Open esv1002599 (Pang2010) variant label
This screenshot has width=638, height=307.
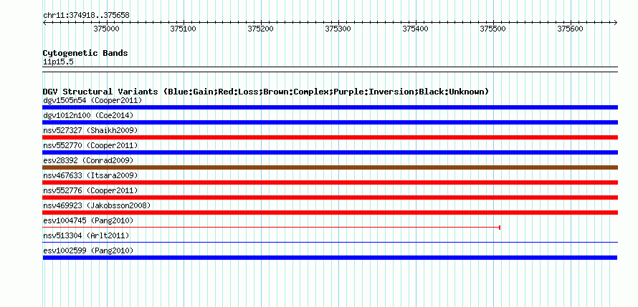tap(88, 250)
